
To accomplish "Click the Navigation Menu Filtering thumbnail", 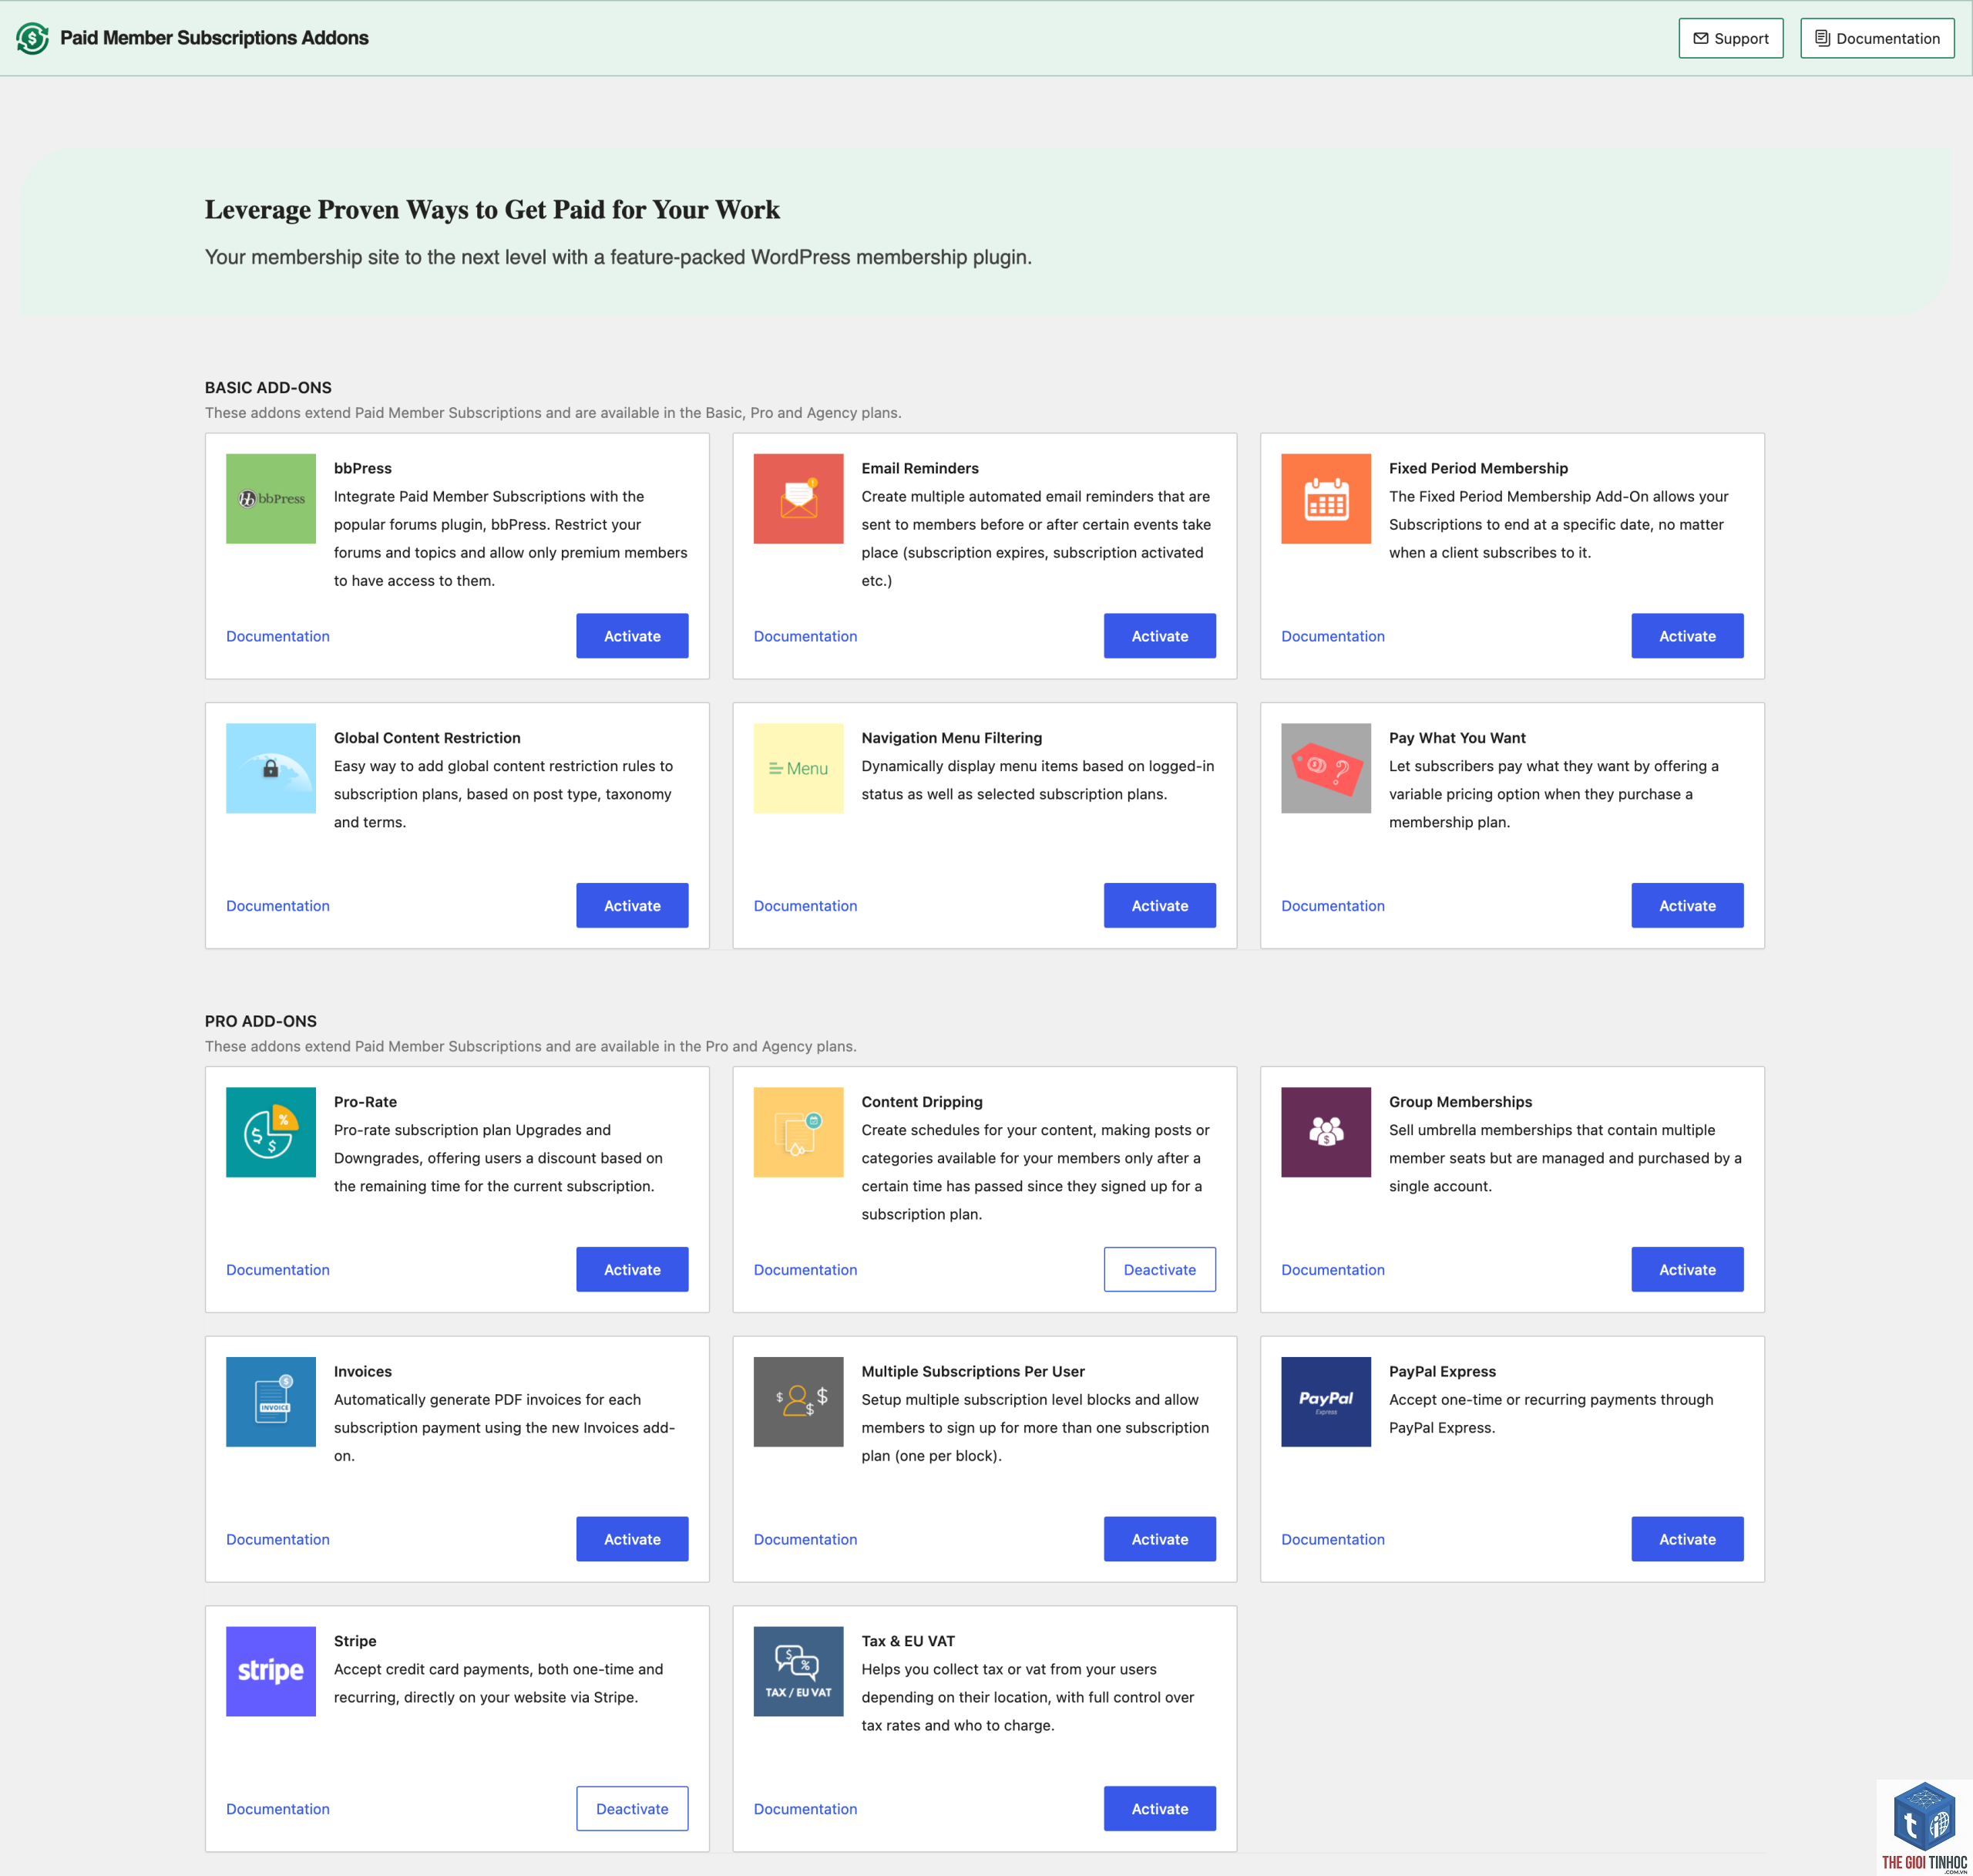I will point(798,768).
